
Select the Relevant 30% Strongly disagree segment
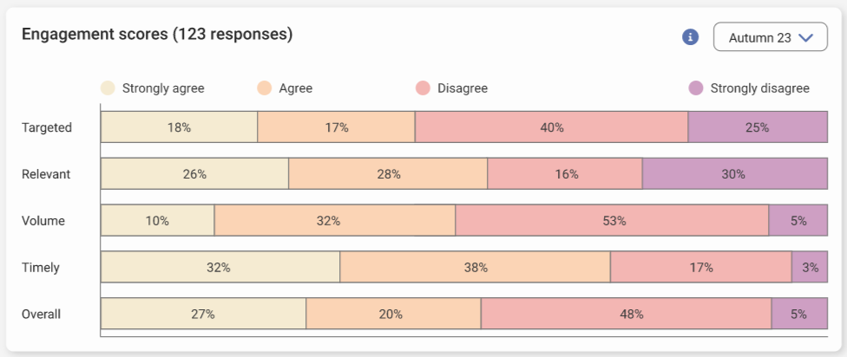[734, 173]
